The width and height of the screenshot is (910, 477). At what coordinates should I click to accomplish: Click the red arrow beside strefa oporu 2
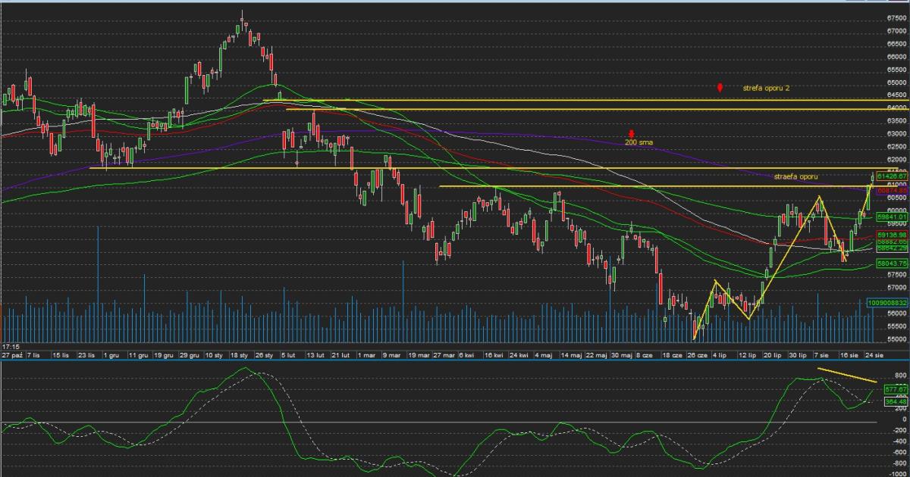click(x=720, y=88)
